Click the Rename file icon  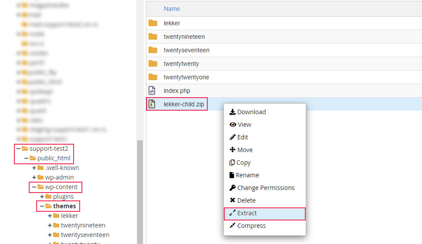coord(232,175)
